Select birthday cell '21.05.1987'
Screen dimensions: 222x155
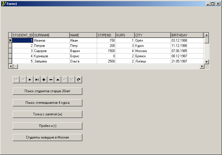coord(187,61)
